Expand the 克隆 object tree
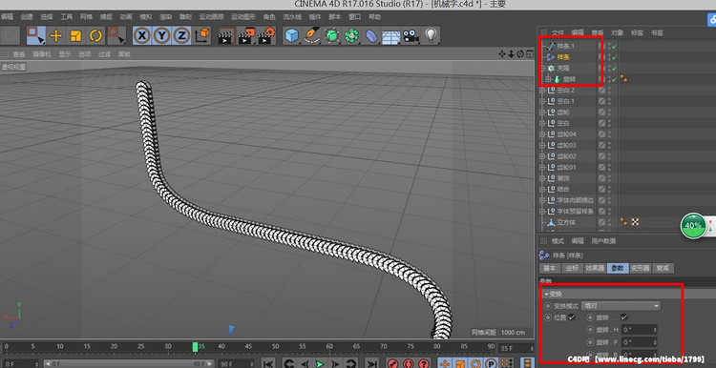Viewport: 716px width, 368px height. (x=542, y=68)
